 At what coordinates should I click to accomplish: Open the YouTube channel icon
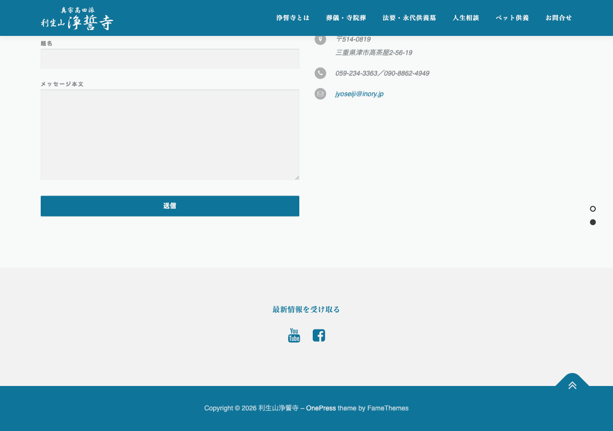(x=294, y=335)
